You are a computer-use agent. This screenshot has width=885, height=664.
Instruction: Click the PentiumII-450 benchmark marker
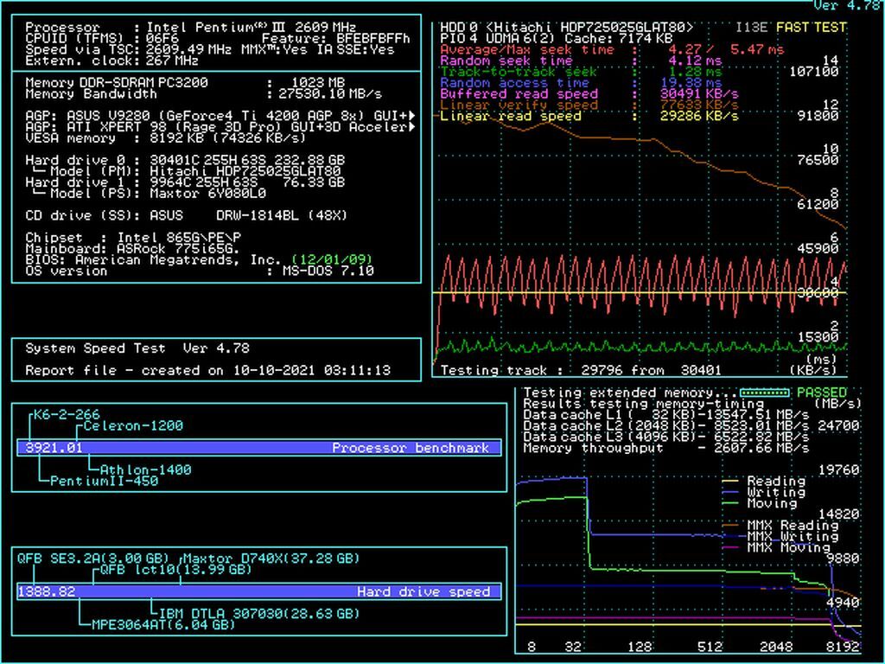click(x=105, y=481)
